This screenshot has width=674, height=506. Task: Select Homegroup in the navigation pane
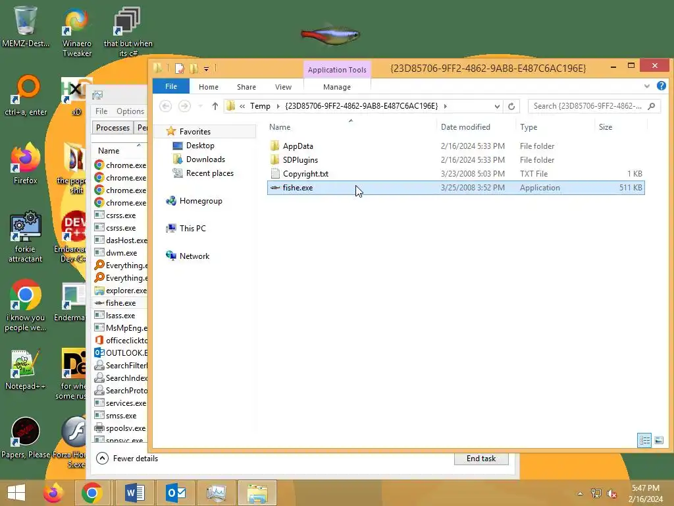201,201
